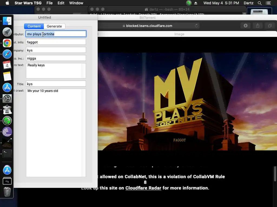Screen dimensions: 277x207
Task: Open the joystick emulator icon in dock
Action: pyautogui.click(x=7, y=109)
